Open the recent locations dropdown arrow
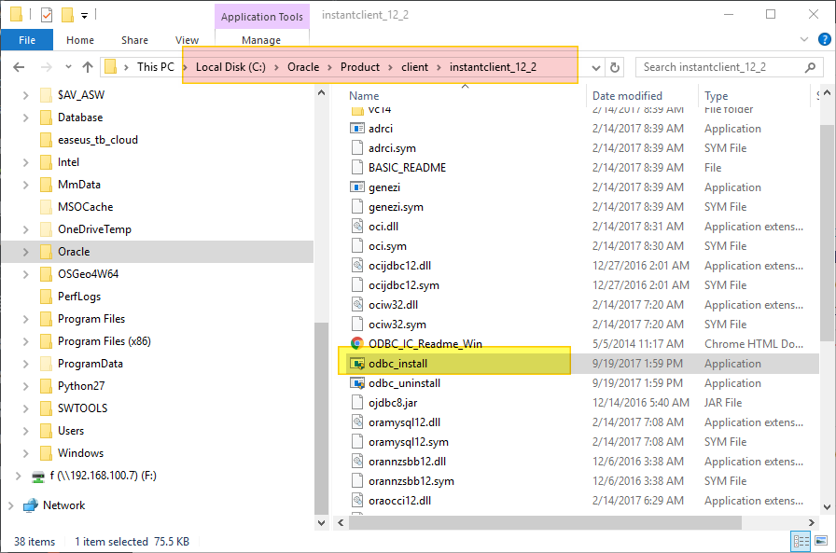836x553 pixels. pos(68,67)
